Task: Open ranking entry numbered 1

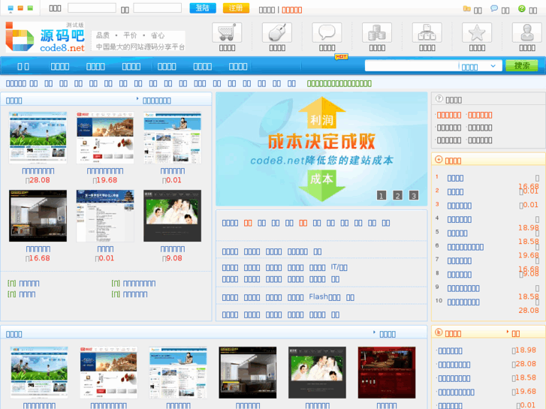Action: (455, 178)
